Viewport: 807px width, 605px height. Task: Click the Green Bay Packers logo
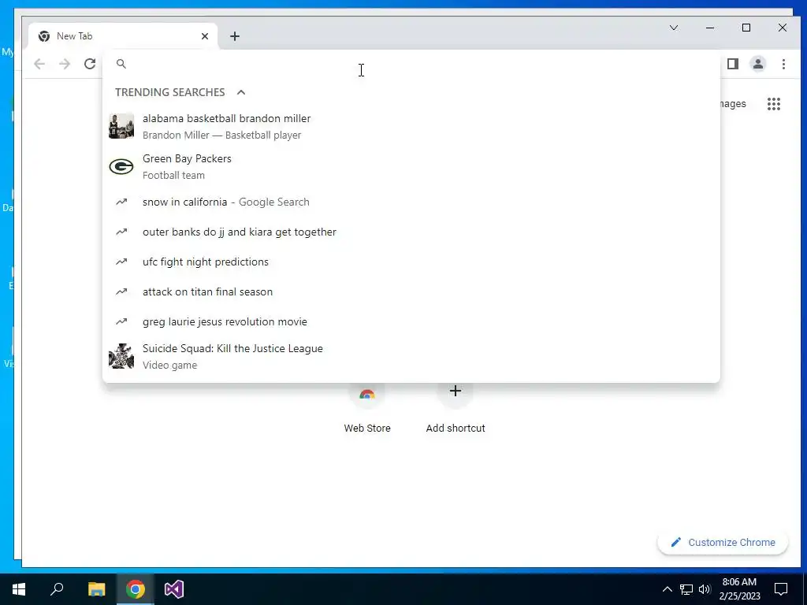pyautogui.click(x=121, y=166)
